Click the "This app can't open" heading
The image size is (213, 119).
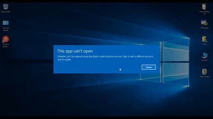pyautogui.click(x=75, y=51)
